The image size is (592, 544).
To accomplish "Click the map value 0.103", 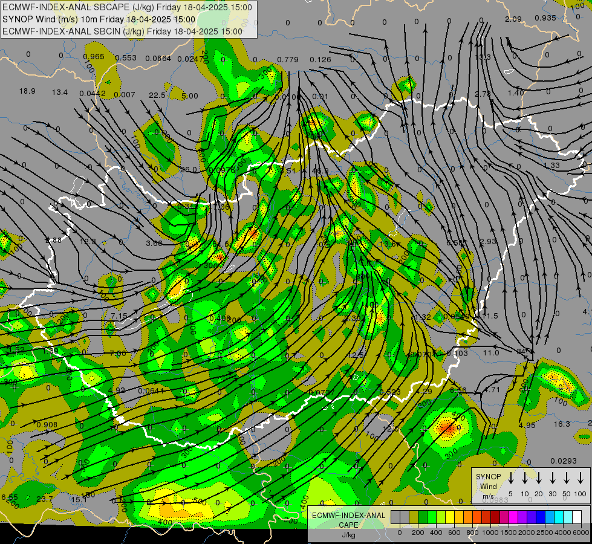I will (457, 354).
